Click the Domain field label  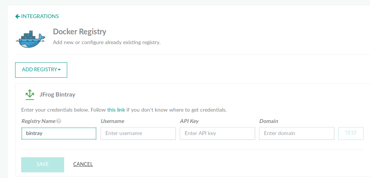click(268, 121)
